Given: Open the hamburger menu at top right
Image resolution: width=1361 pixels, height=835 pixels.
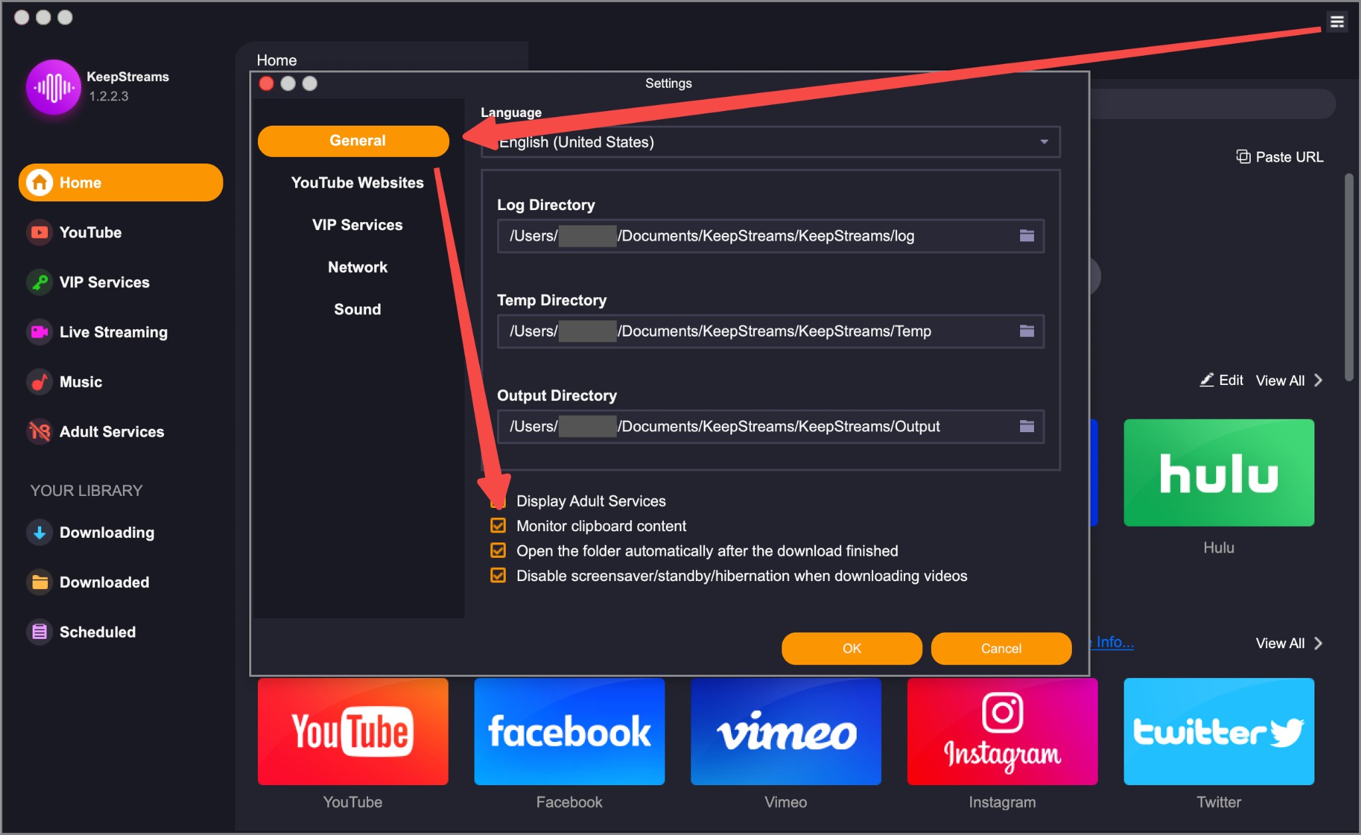Looking at the screenshot, I should point(1337,22).
